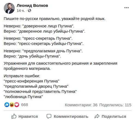Click the thumbs-up icon beside Нравится

click(14, 116)
